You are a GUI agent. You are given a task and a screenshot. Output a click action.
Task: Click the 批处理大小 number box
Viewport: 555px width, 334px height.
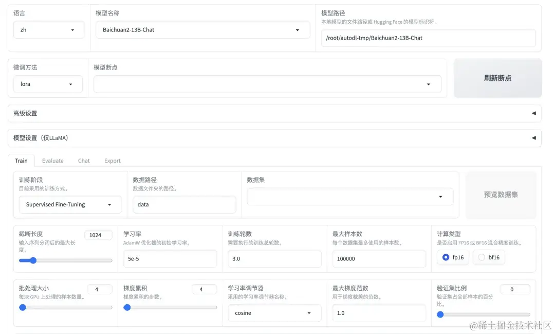click(x=100, y=289)
